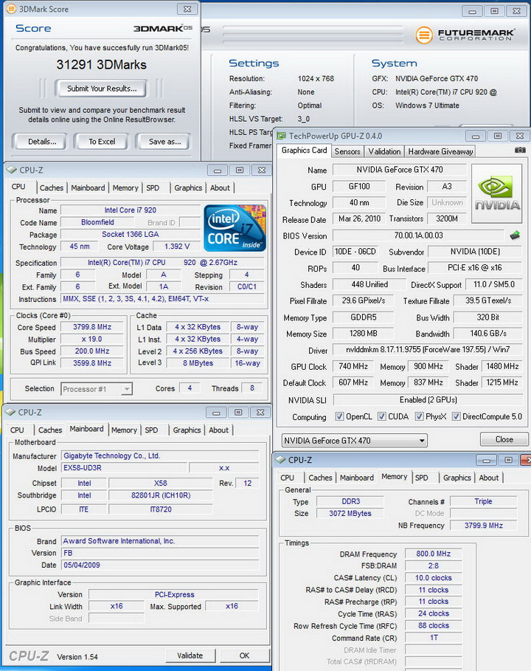531x671 pixels.
Task: Click the Futuremark orange logo icon
Action: tap(423, 35)
